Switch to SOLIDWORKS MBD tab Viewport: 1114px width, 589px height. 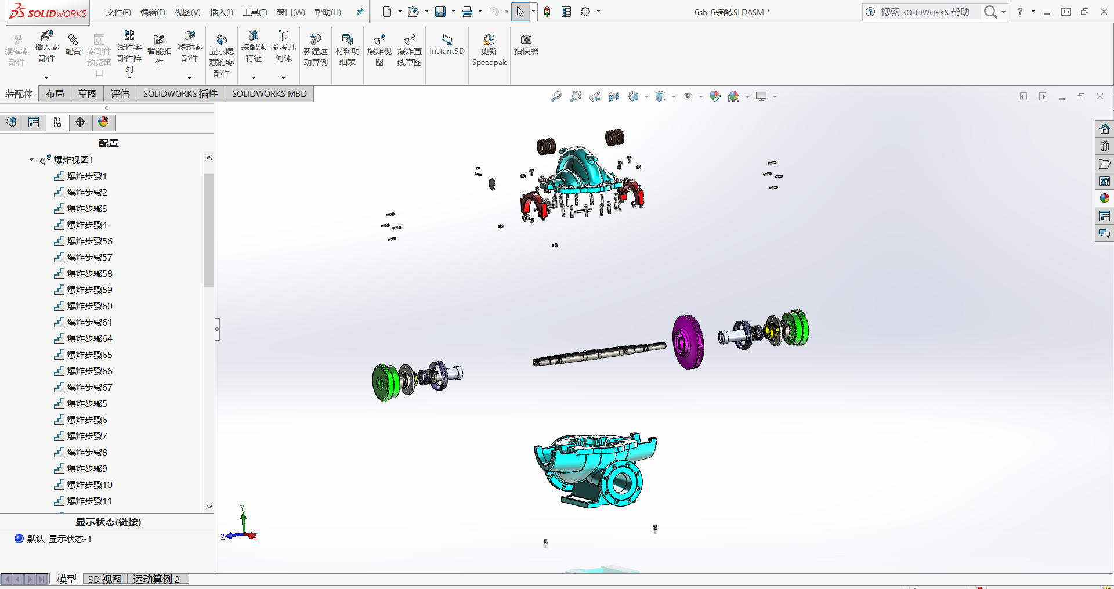click(269, 94)
